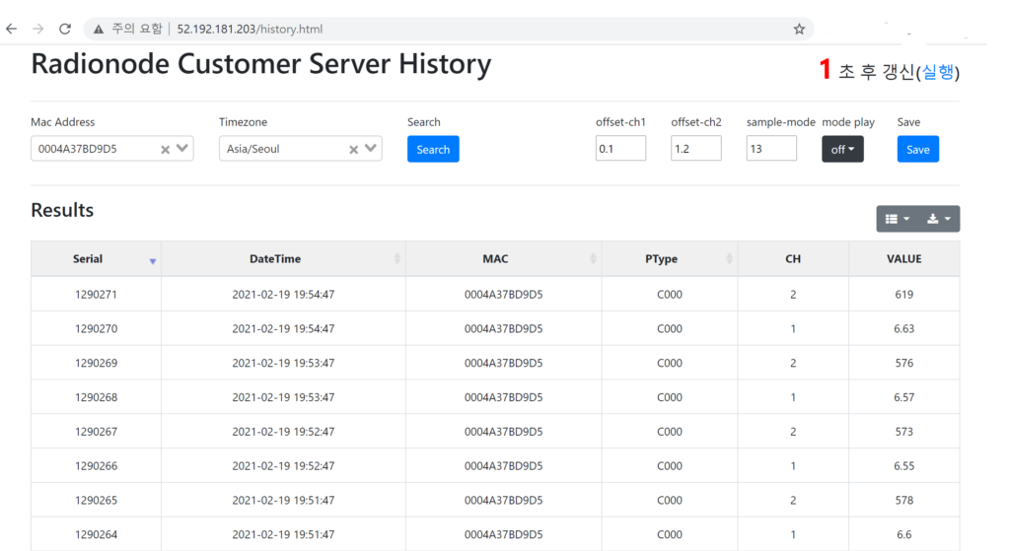Click the not-secure warning triangle icon
Viewport: 1010px width, 551px height.
(x=99, y=29)
